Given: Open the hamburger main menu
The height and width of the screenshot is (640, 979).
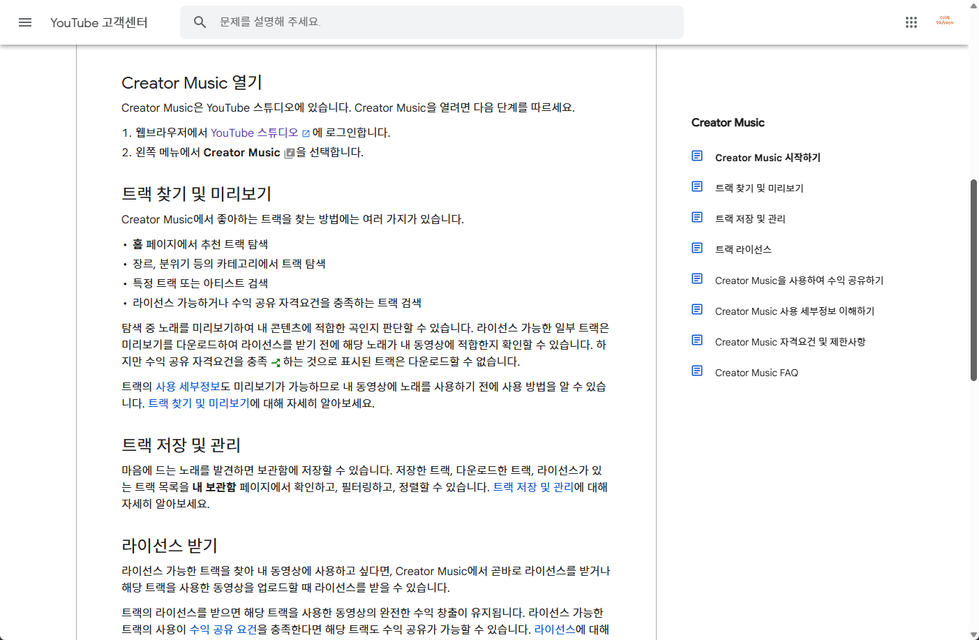Looking at the screenshot, I should point(25,22).
